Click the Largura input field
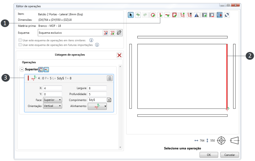The image size is (255, 161). point(97,88)
